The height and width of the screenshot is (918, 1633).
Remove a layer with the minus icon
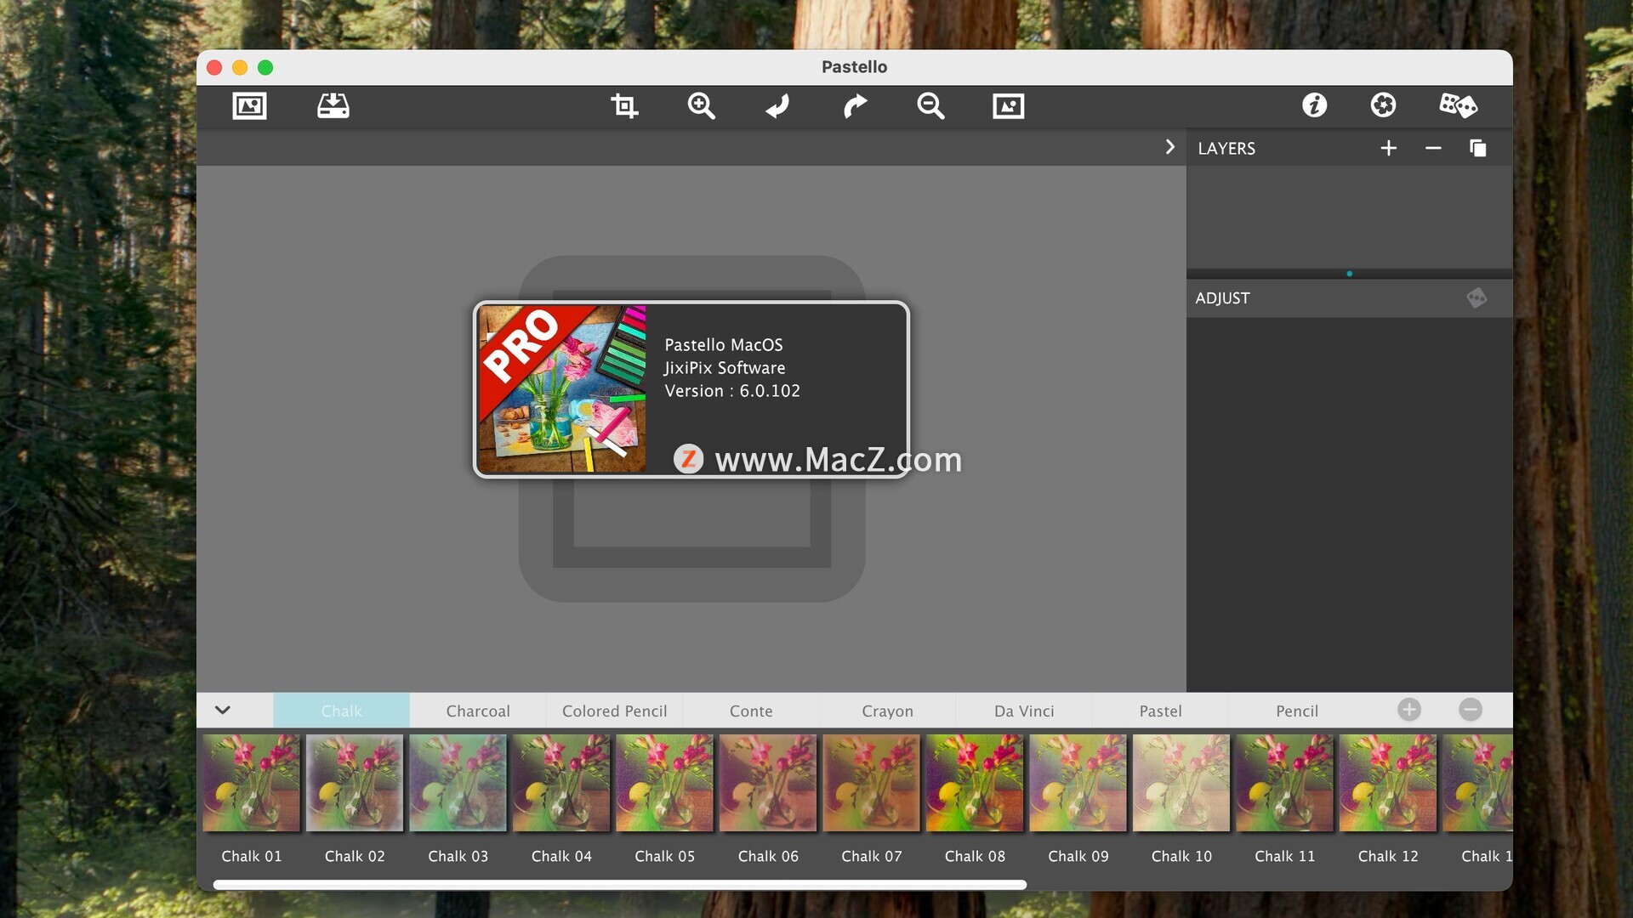(x=1433, y=148)
